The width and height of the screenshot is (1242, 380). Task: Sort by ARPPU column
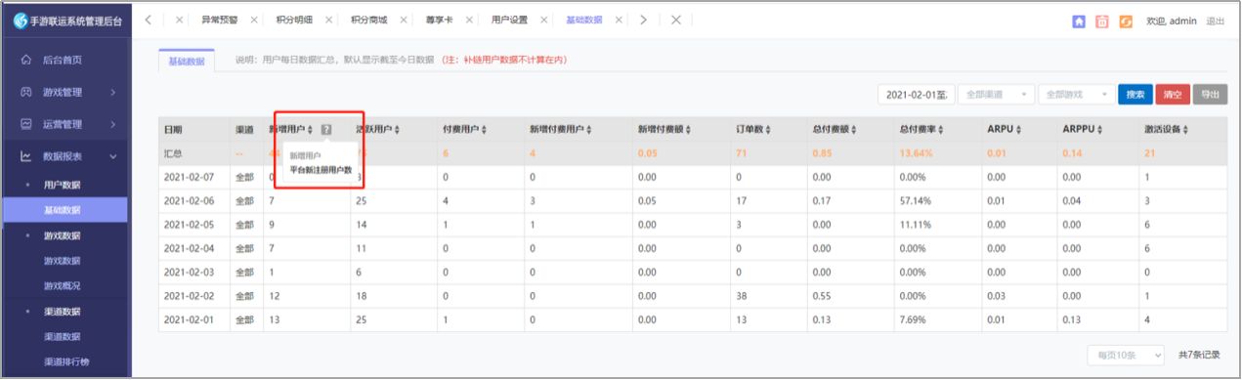click(1100, 129)
